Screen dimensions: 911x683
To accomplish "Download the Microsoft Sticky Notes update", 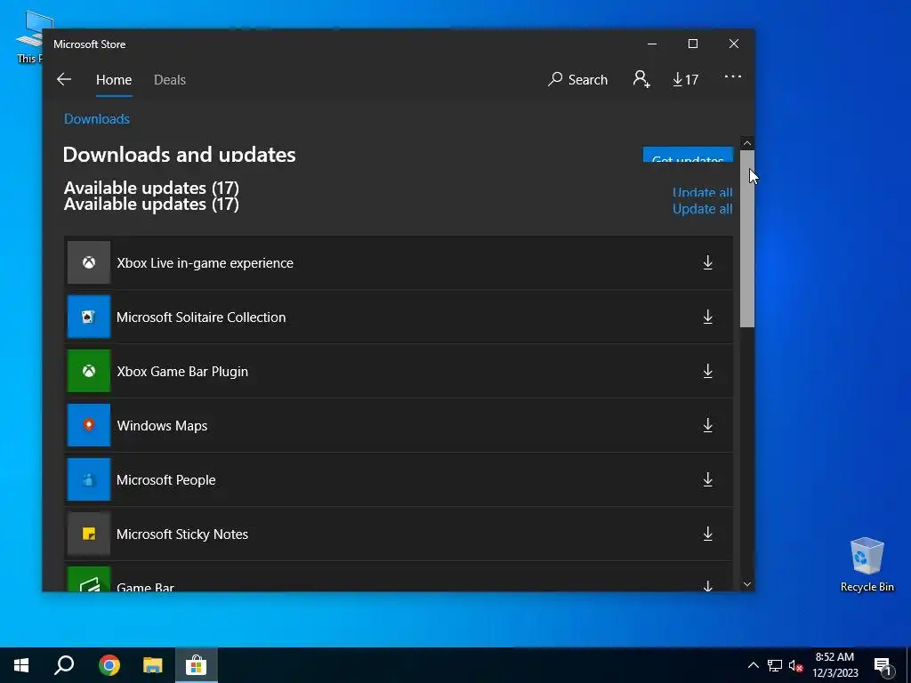I will (707, 534).
